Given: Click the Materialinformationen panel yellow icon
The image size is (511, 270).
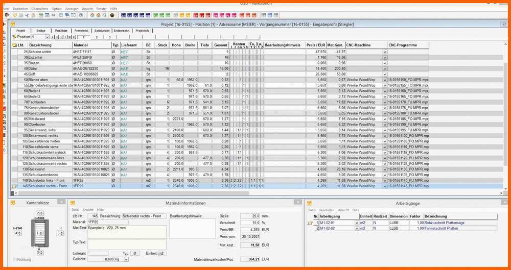Looking at the screenshot, I should pos(73,203).
